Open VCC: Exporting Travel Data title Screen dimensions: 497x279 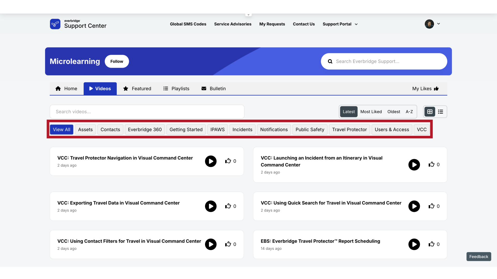(119, 203)
